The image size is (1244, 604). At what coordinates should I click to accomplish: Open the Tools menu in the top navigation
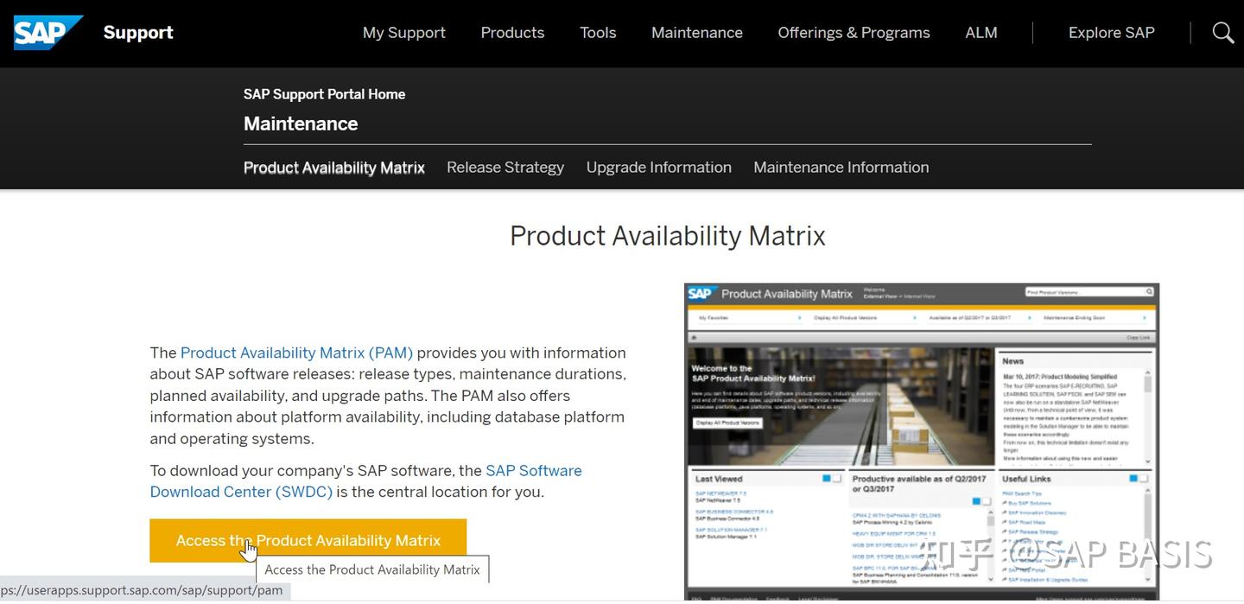598,32
